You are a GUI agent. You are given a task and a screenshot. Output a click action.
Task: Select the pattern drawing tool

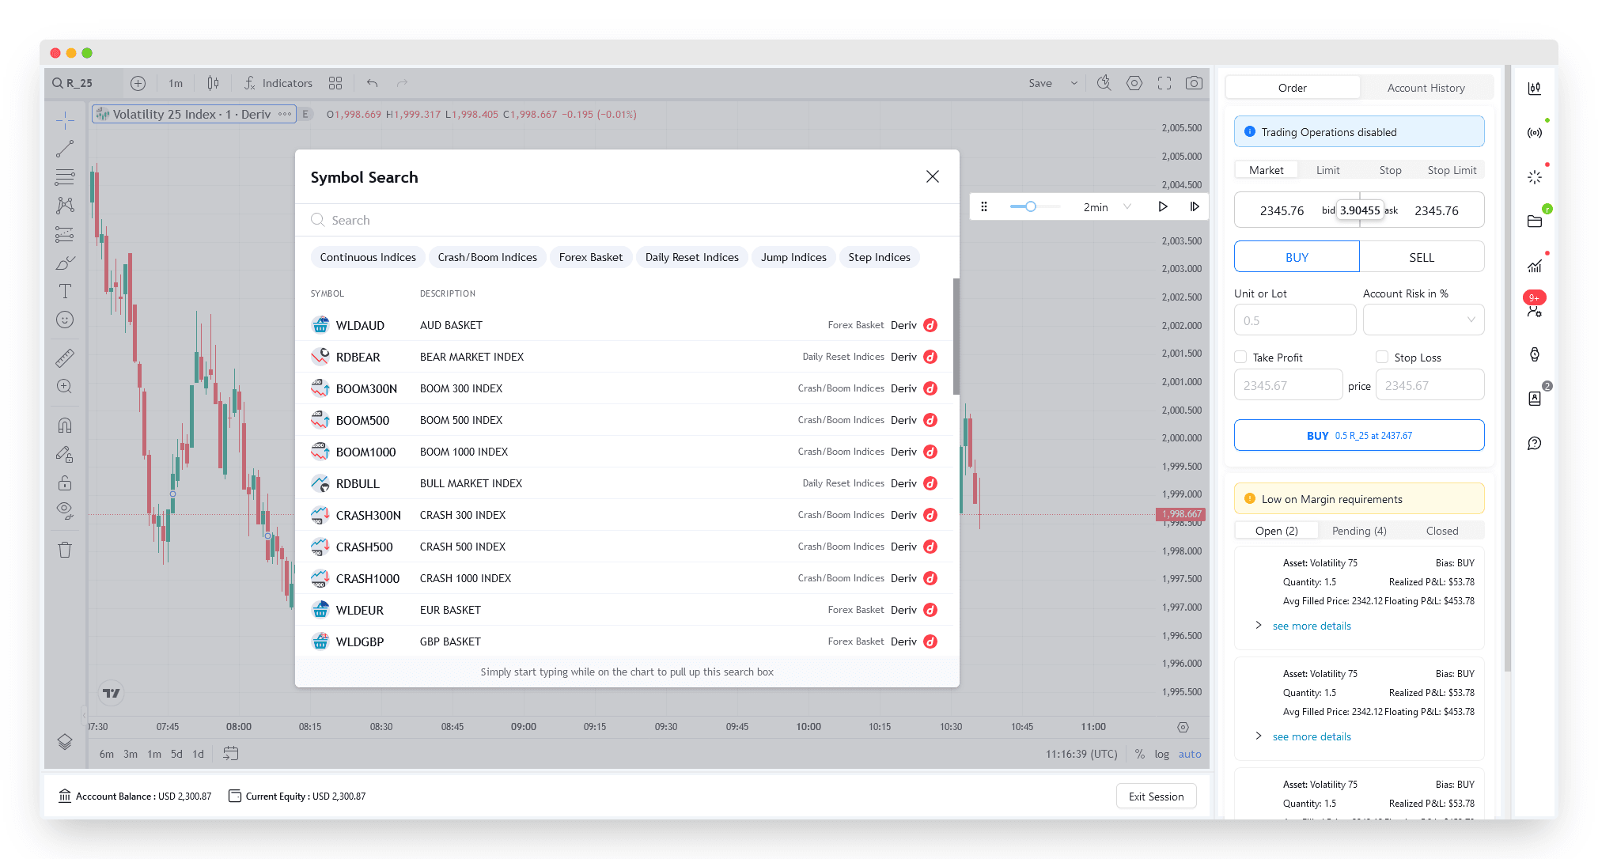coord(65,206)
